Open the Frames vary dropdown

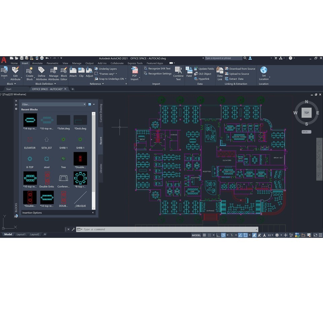[x=108, y=74]
